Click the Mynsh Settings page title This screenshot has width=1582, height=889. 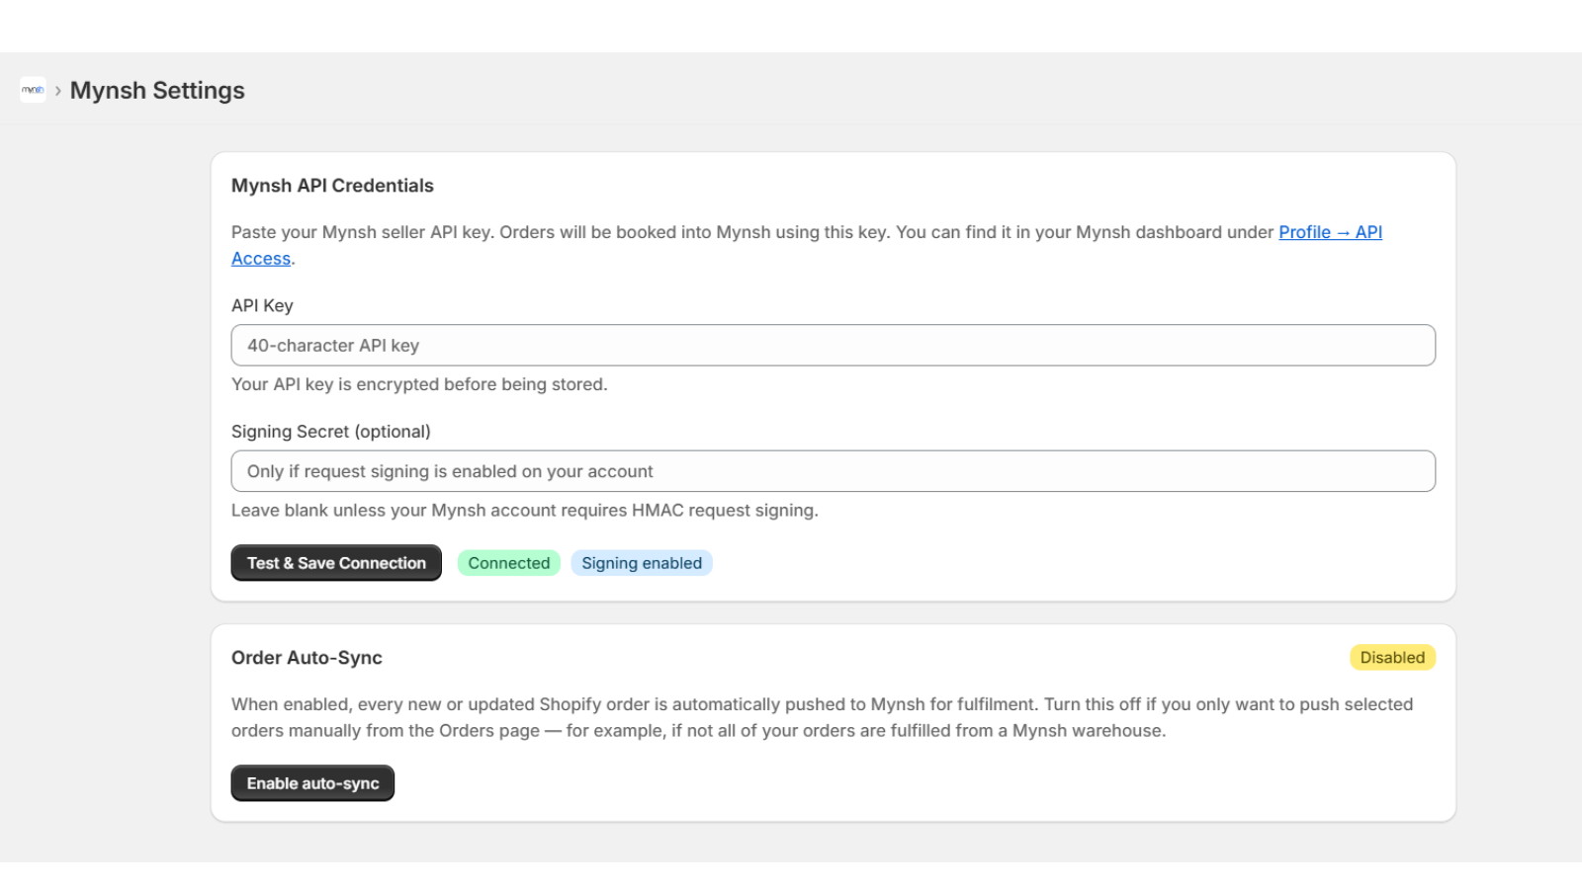click(x=157, y=90)
